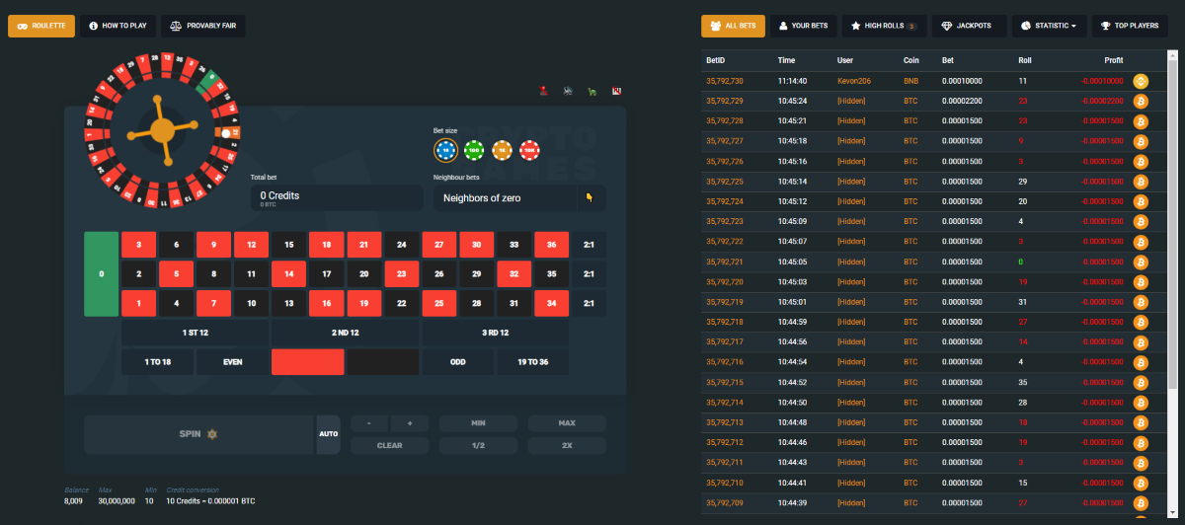Click the Bitcoin icon in row 35,792,720
The image size is (1185, 525).
pos(1140,282)
